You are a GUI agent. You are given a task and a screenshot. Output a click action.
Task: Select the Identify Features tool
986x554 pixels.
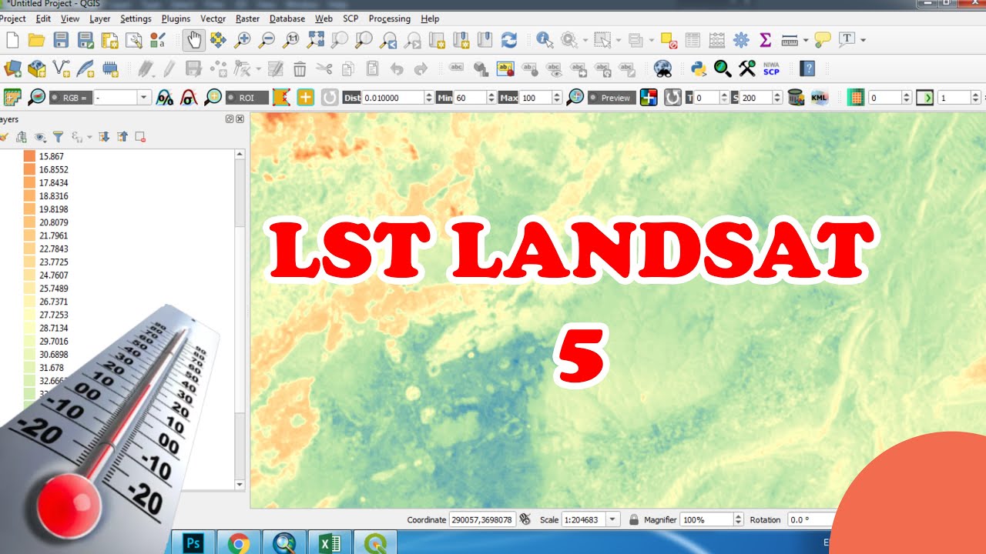point(545,39)
